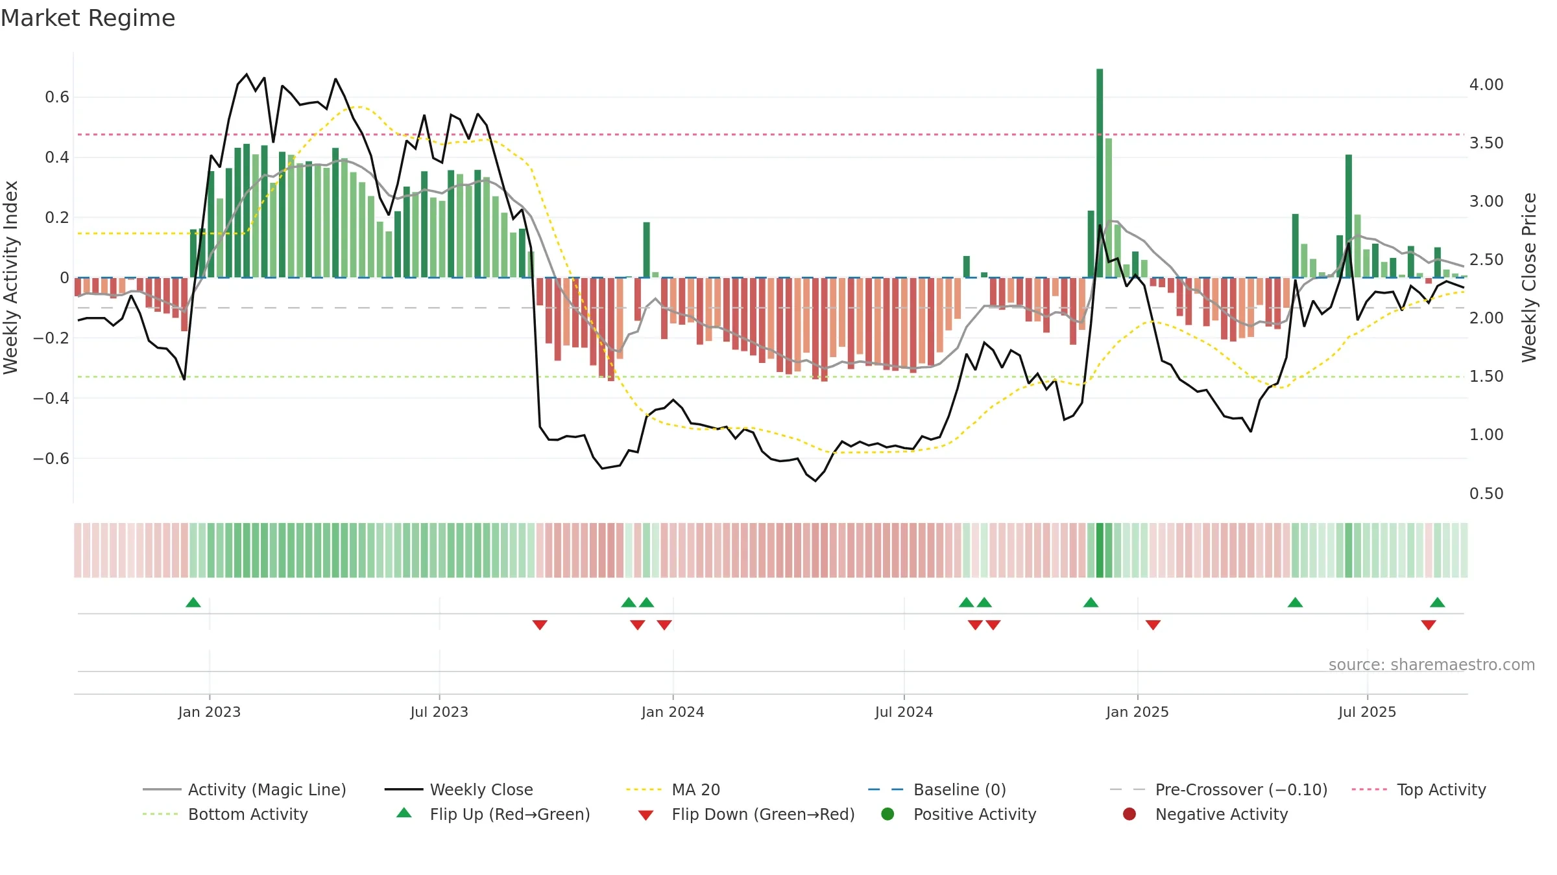Click the Flip Down (Green→Red) legend label
Viewport: 1557px width, 875px height.
(763, 814)
